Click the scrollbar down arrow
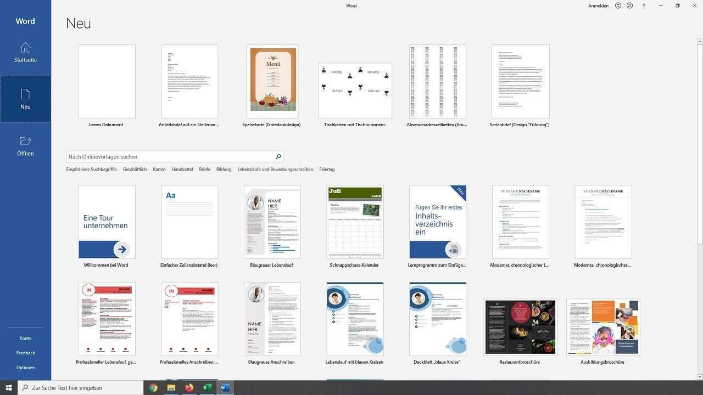Image resolution: width=703 pixels, height=395 pixels. tap(700, 377)
